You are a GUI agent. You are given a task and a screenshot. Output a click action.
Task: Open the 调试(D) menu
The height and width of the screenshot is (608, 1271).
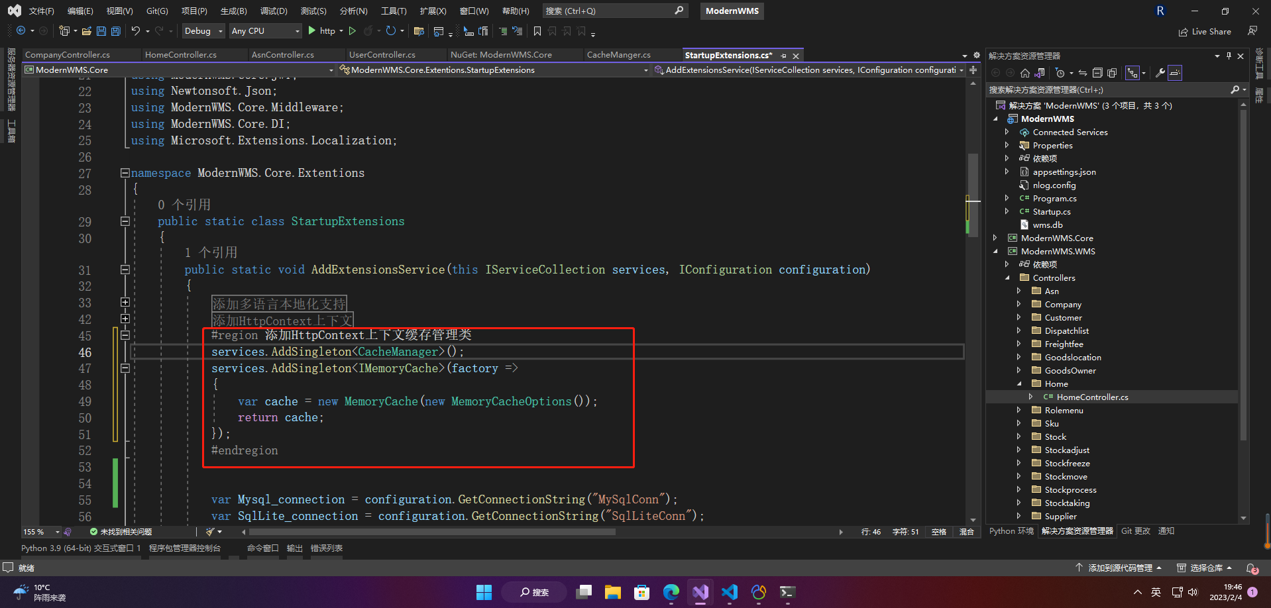coord(274,11)
